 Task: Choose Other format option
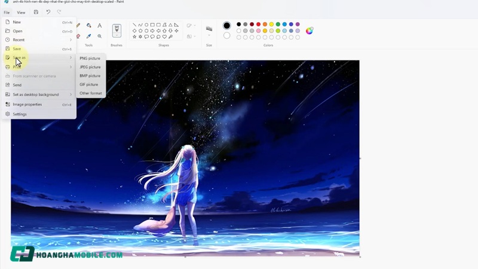click(x=91, y=93)
